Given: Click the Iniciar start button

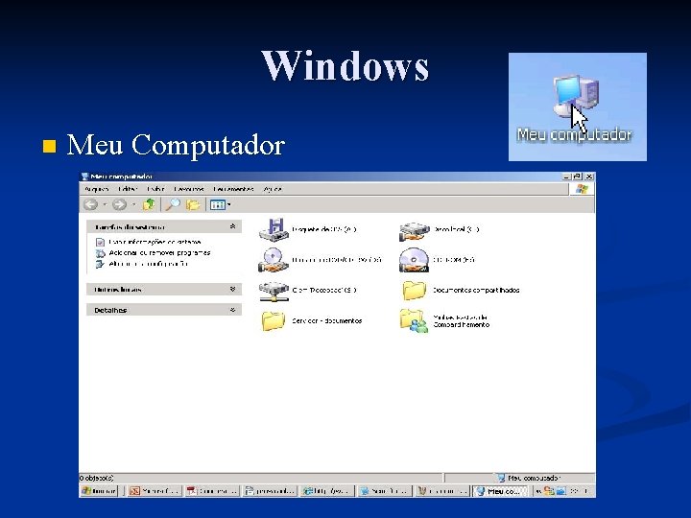Looking at the screenshot, I should [99, 491].
